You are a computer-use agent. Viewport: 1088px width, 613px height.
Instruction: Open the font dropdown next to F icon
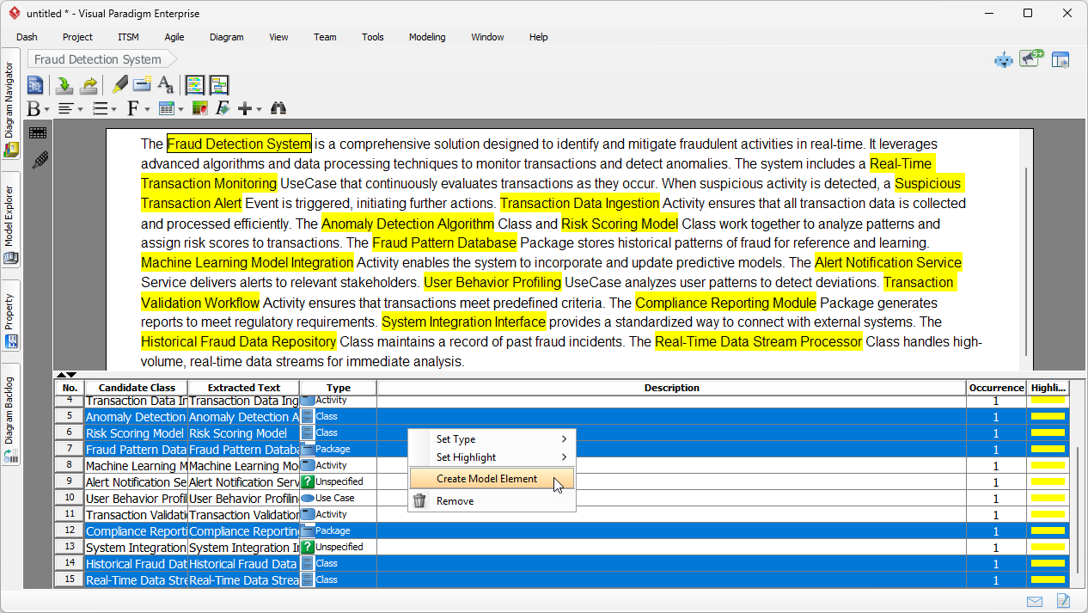147,108
